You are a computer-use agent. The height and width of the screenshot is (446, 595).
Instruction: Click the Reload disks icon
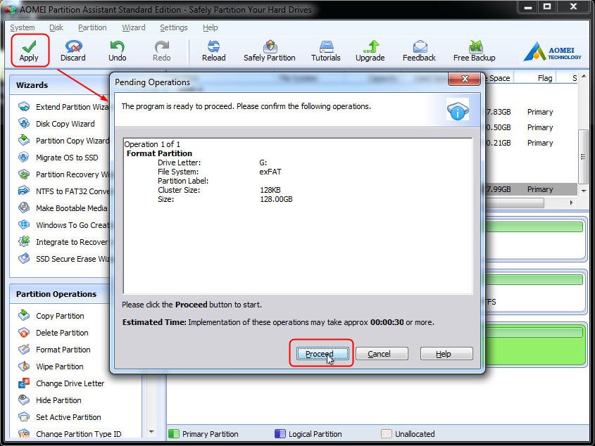point(213,51)
